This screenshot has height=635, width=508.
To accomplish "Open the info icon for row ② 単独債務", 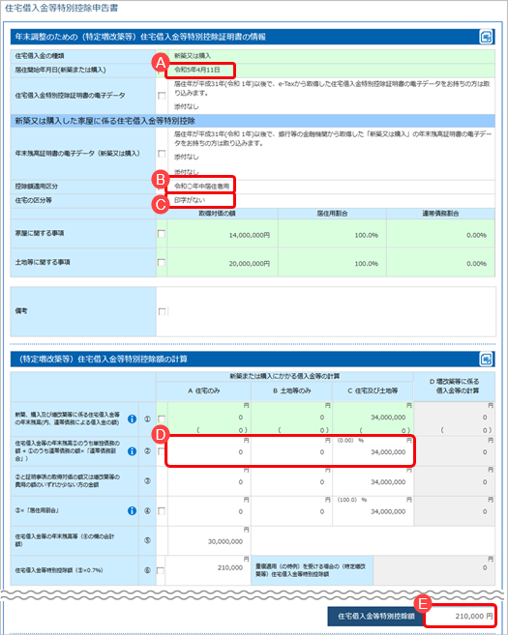I will pos(132,450).
